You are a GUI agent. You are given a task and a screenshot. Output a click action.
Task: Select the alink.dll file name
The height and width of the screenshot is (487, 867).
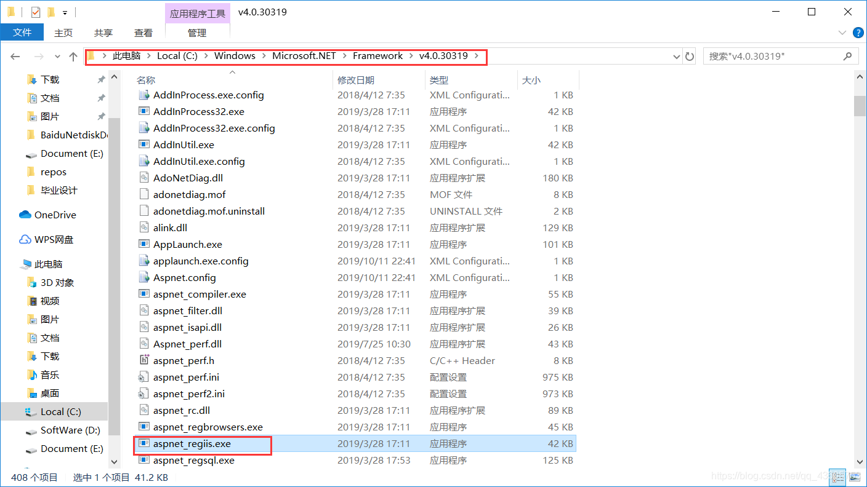[170, 228]
